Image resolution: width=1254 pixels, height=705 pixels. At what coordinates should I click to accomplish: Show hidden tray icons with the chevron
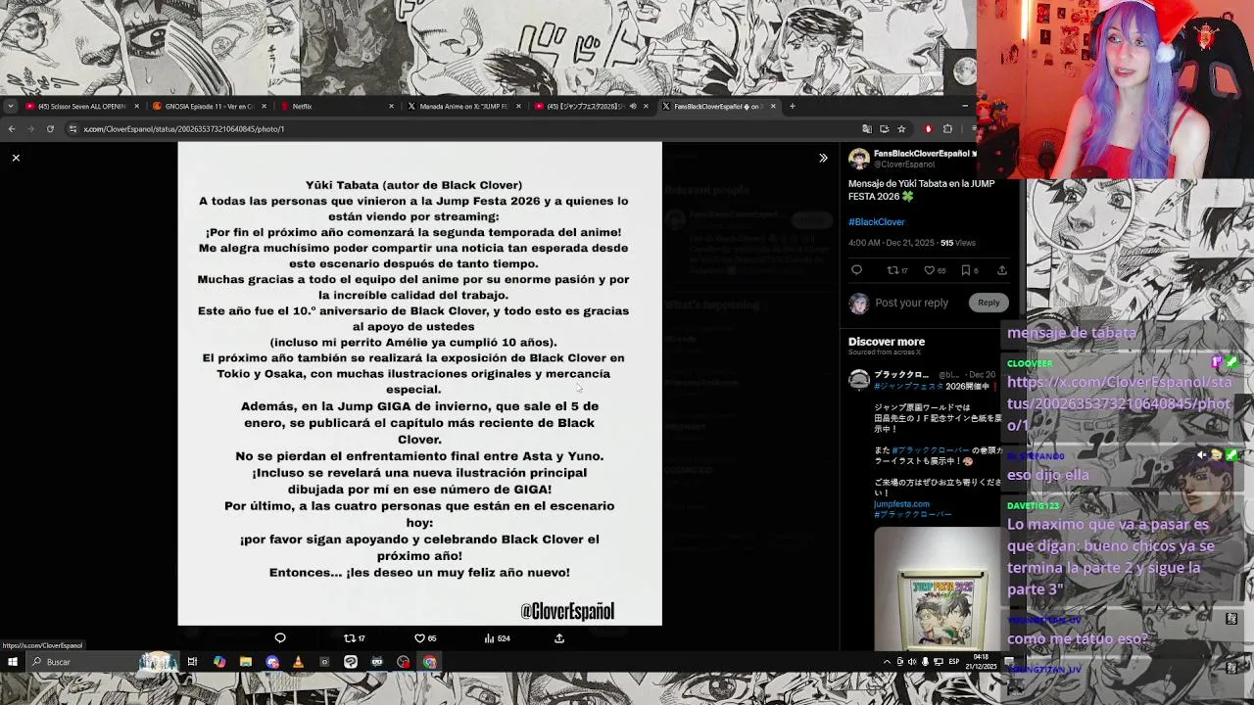[x=888, y=662]
